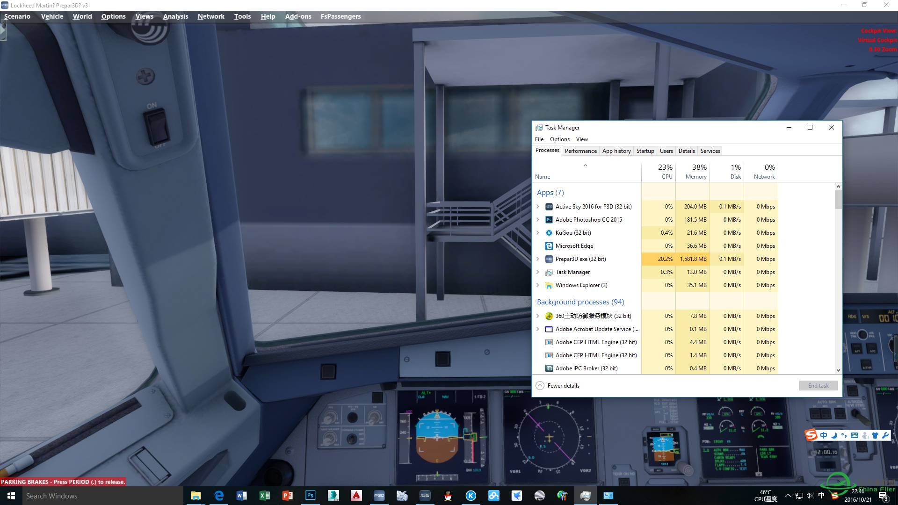Screen dimensions: 898x505
Task: Click the Prepar3D Scenario menu
Action: [x=17, y=15]
